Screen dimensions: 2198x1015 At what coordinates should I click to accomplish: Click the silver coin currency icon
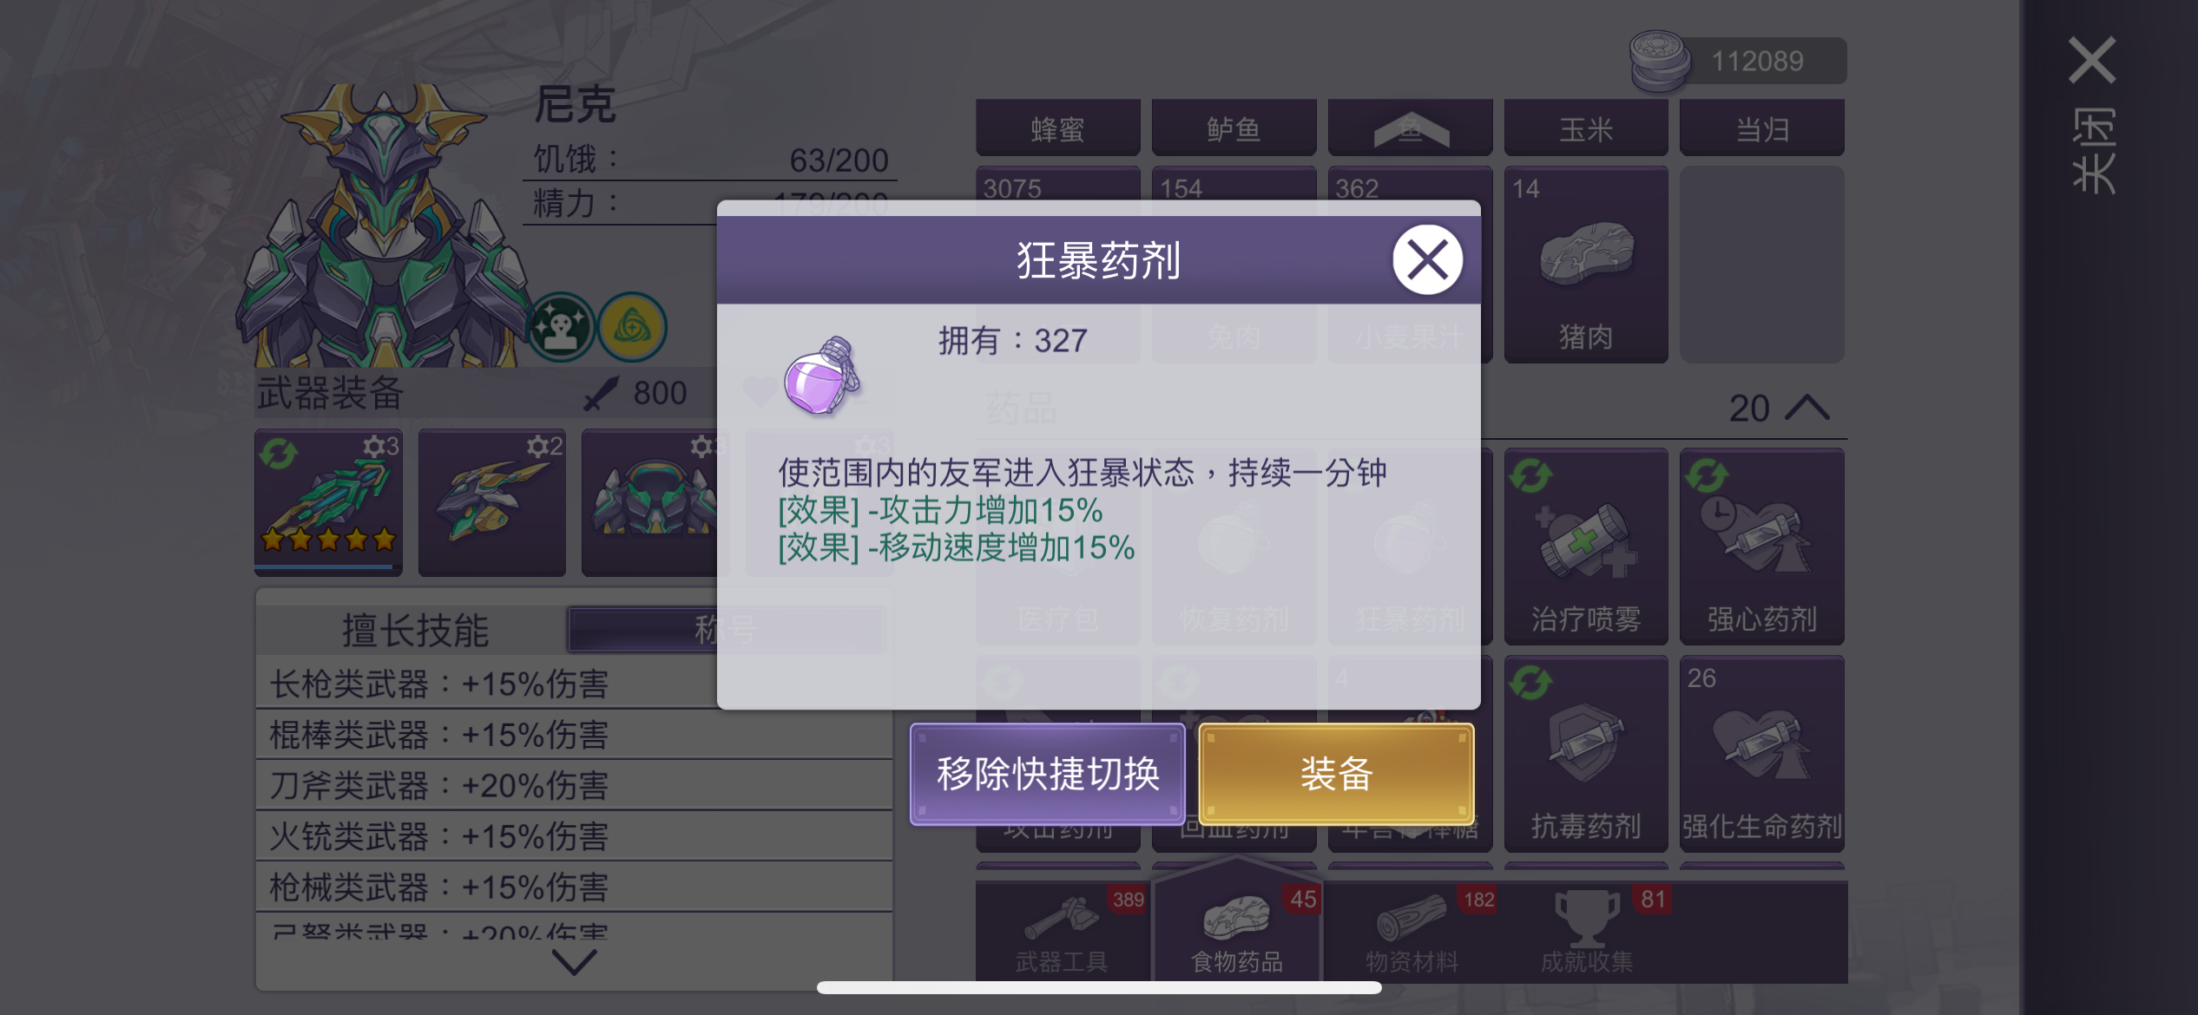(x=1659, y=61)
